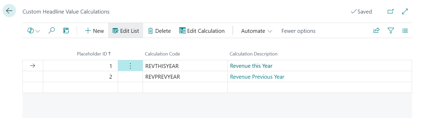Image resolution: width=423 pixels, height=118 pixels.
Task: Expand page to full screen
Action: pyautogui.click(x=405, y=11)
